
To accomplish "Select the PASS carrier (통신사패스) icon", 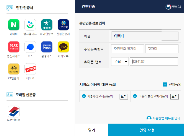I will pos(14,47).
